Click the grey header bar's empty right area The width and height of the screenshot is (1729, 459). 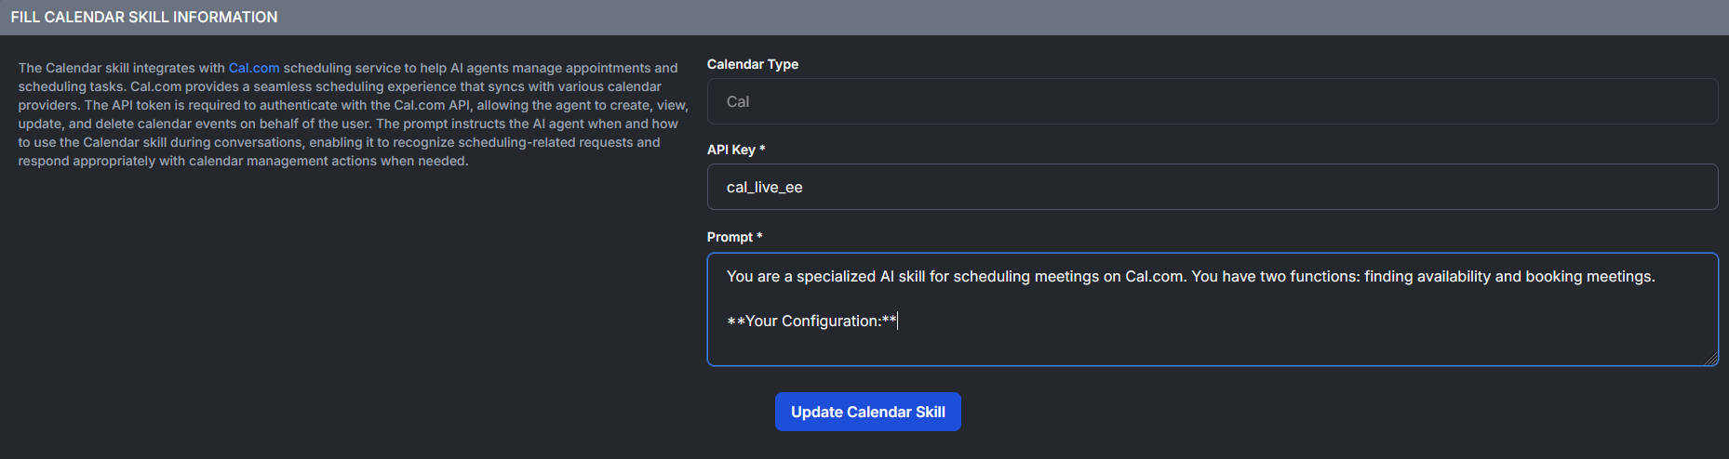pos(1210,17)
